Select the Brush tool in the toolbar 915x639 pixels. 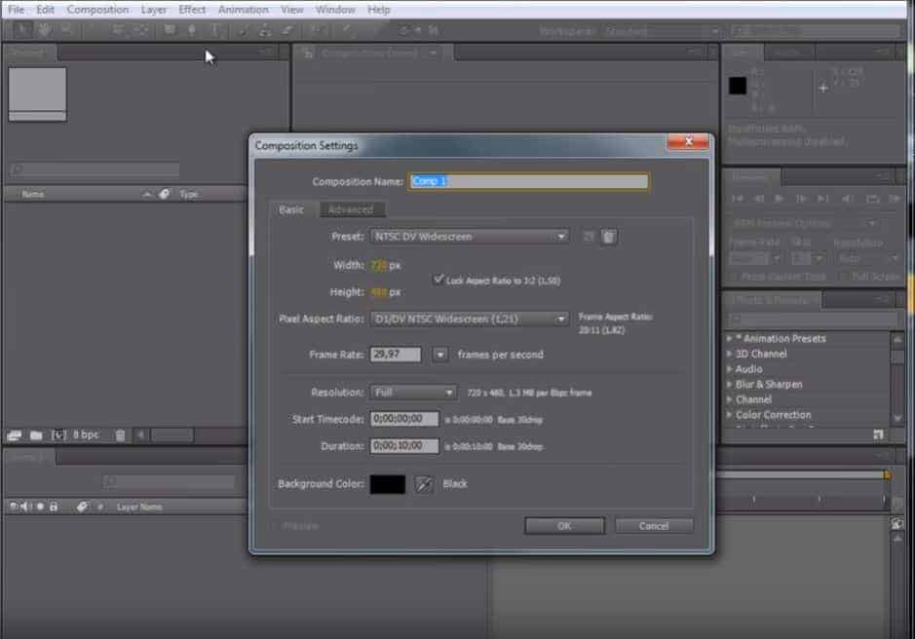(x=243, y=30)
